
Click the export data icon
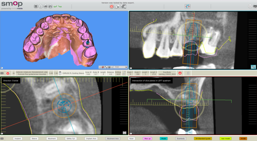click(117, 7)
